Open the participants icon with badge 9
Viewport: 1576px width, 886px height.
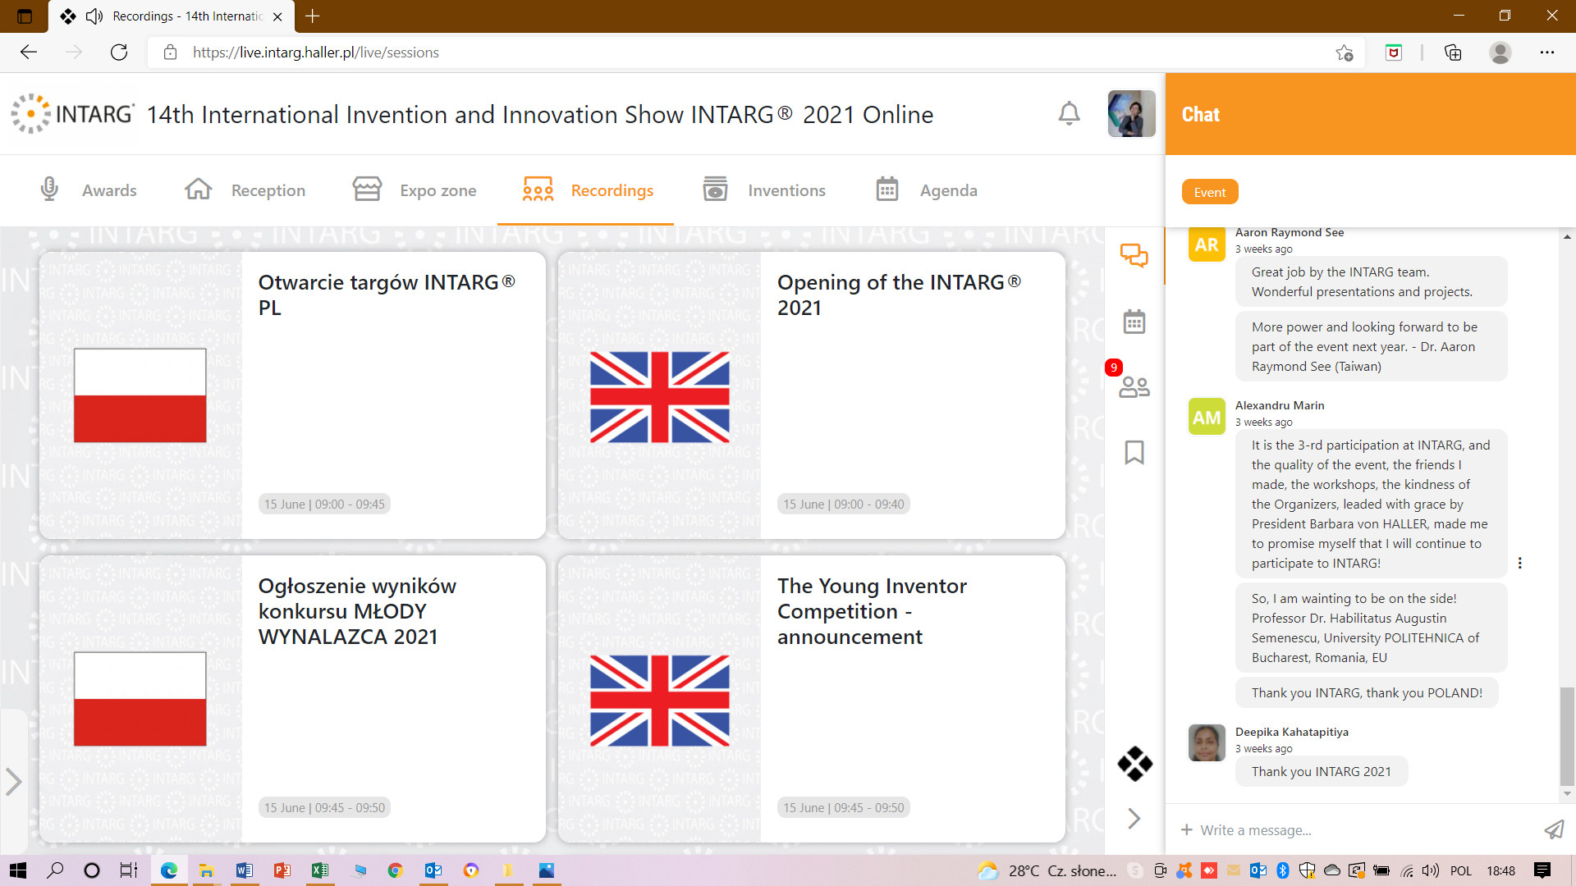[1134, 386]
